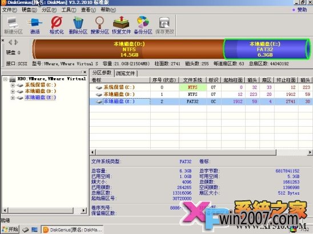Select 本地磁盘(E:) in the disk tree
313x234 pixels.
pos(41,98)
